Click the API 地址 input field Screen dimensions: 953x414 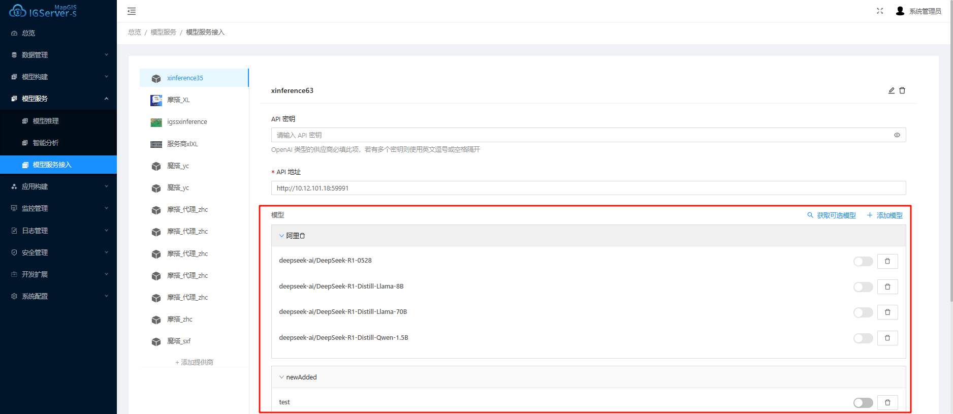point(588,188)
